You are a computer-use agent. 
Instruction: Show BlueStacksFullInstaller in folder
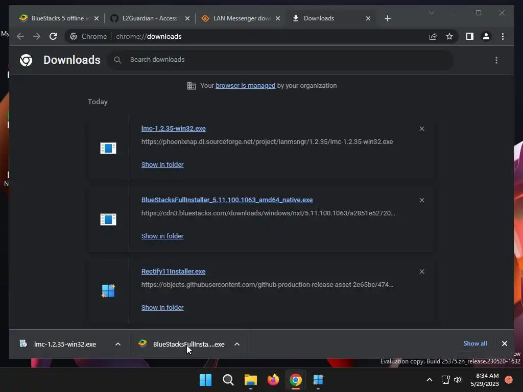click(162, 236)
